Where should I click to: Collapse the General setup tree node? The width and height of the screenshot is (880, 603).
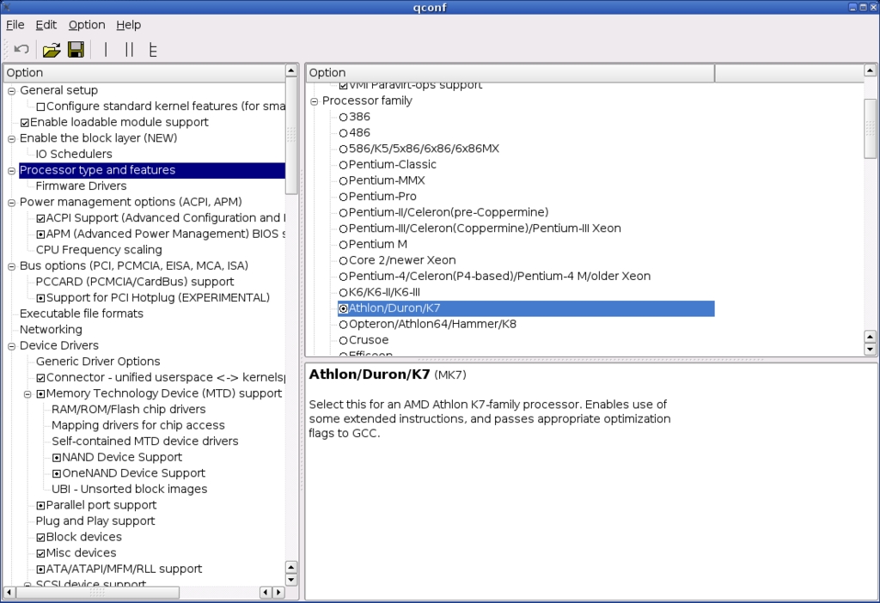point(12,91)
